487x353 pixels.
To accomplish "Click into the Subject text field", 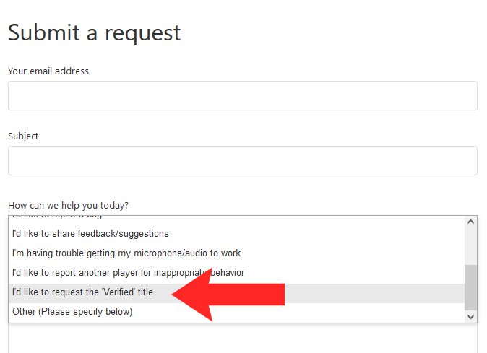I will point(243,161).
